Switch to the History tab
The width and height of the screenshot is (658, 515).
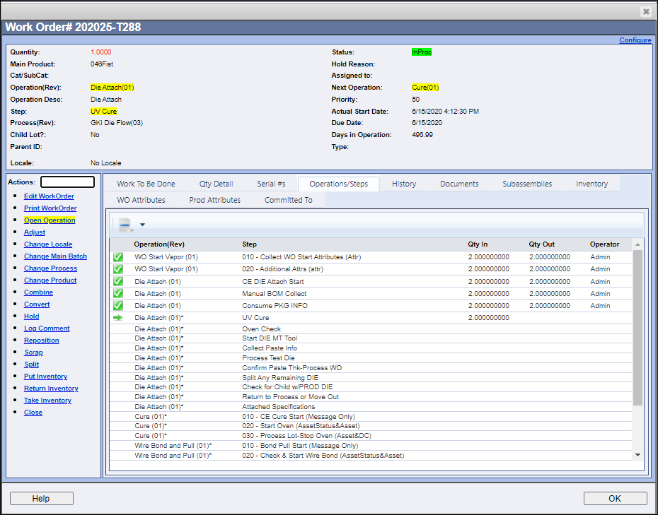[403, 183]
